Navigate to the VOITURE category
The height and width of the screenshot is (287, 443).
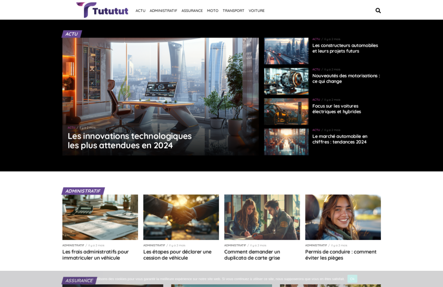[256, 10]
